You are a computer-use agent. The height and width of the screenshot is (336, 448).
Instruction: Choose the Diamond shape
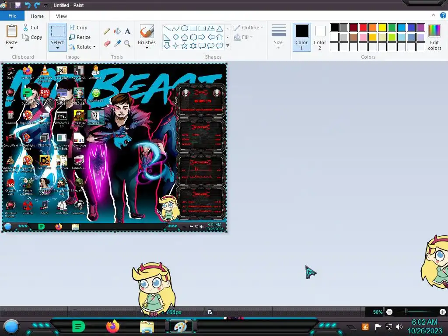(x=176, y=37)
